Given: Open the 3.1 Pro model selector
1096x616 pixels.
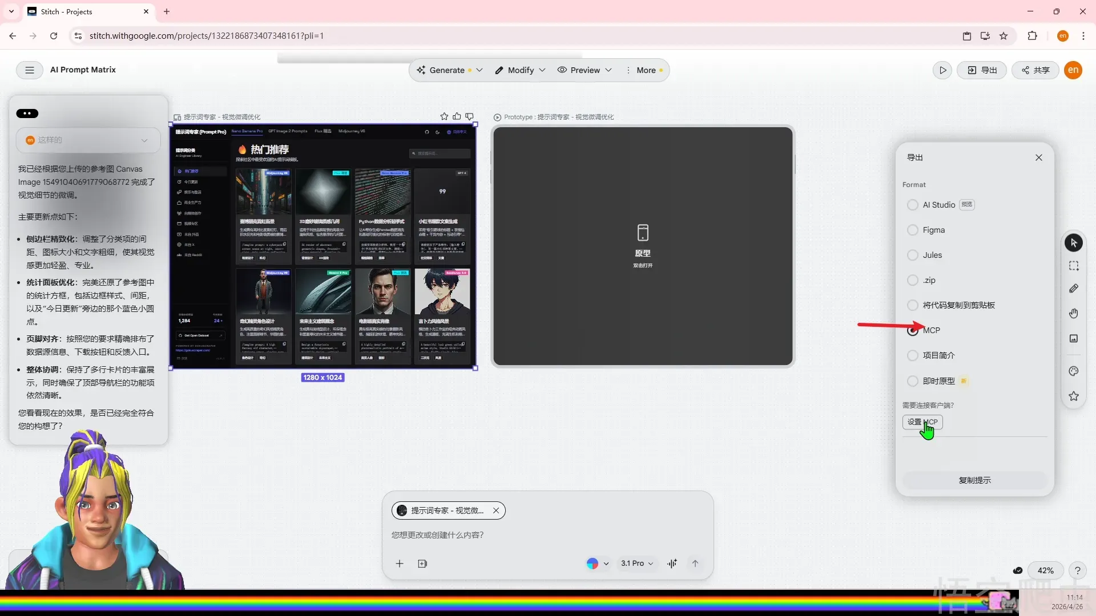Looking at the screenshot, I should point(636,564).
